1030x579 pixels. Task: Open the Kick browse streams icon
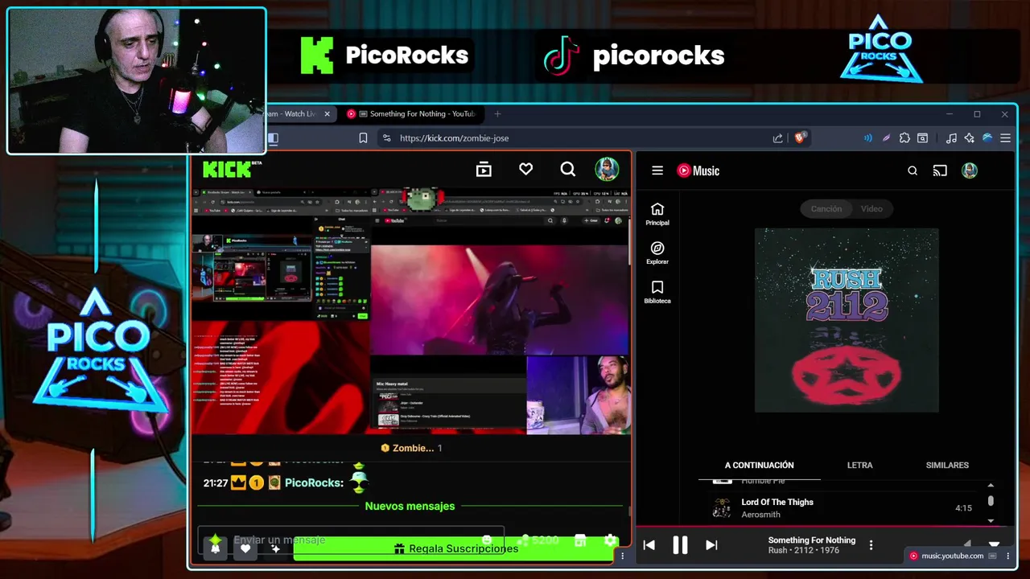pos(484,169)
